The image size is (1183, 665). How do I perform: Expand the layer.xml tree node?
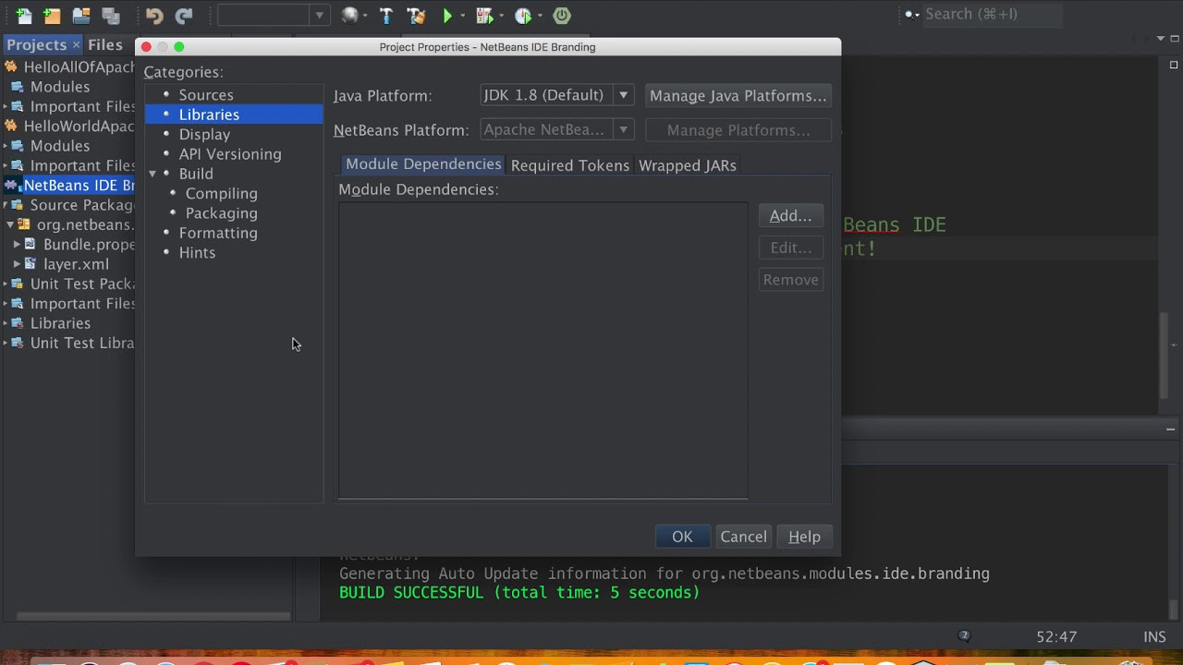(17, 264)
